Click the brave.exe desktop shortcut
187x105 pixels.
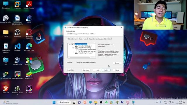(x=6, y=90)
